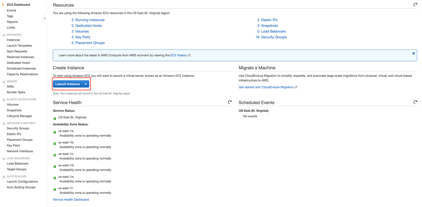Collapse the INSTANCES section
Screen dimensions: 422x207
tap(4, 35)
